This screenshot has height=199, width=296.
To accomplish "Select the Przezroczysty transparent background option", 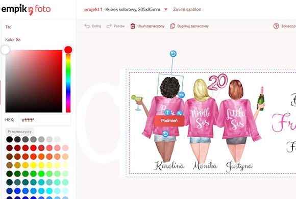I will click(x=19, y=132).
